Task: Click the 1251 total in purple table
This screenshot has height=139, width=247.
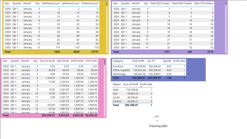Action: [167, 52]
